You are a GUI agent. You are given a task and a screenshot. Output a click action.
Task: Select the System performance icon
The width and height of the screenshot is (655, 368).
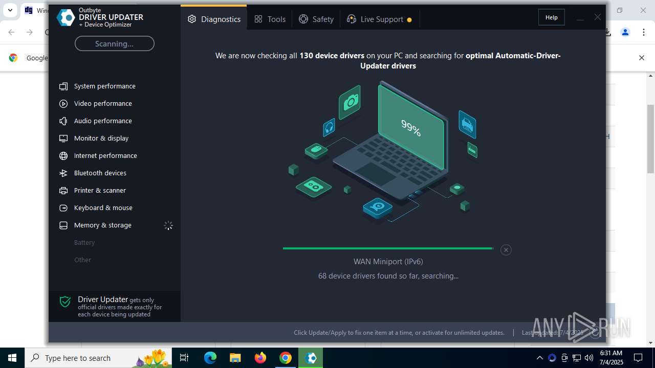click(63, 86)
